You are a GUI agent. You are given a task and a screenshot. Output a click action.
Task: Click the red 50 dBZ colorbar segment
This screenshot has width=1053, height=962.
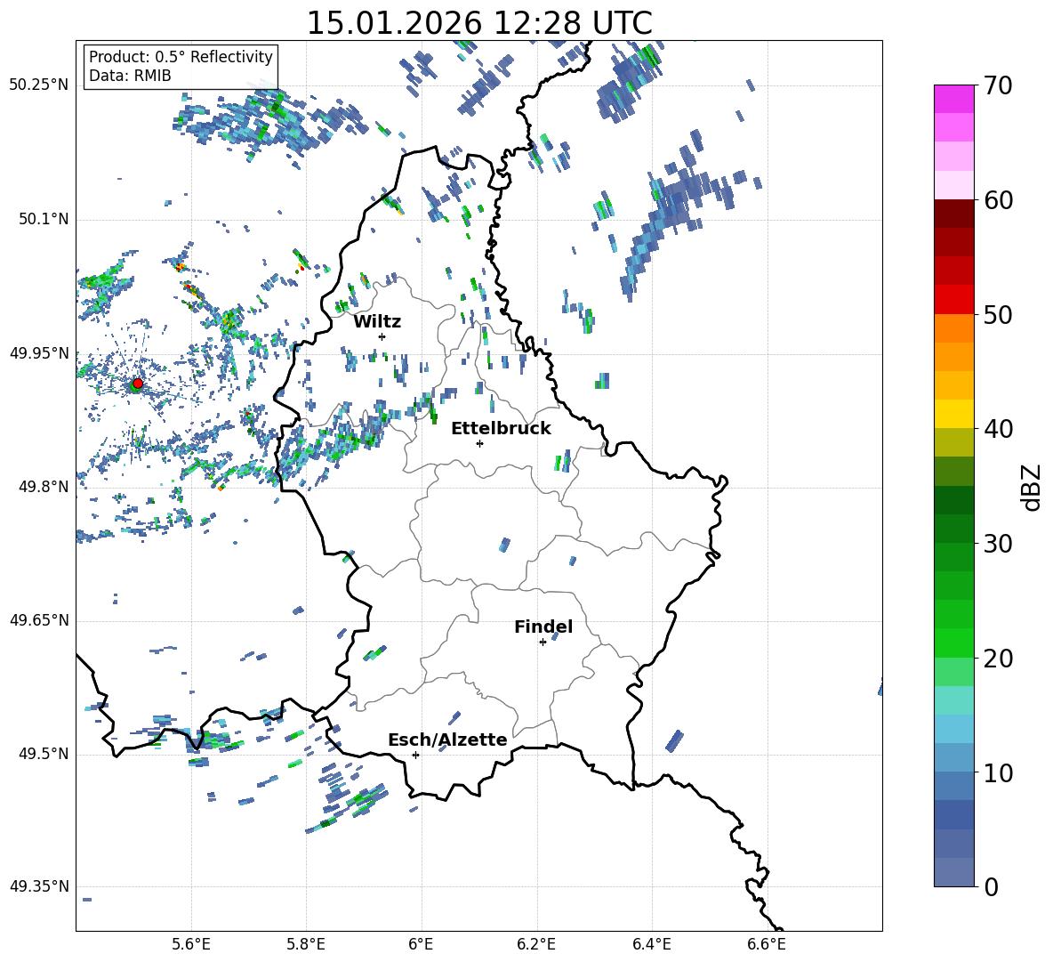[953, 300]
